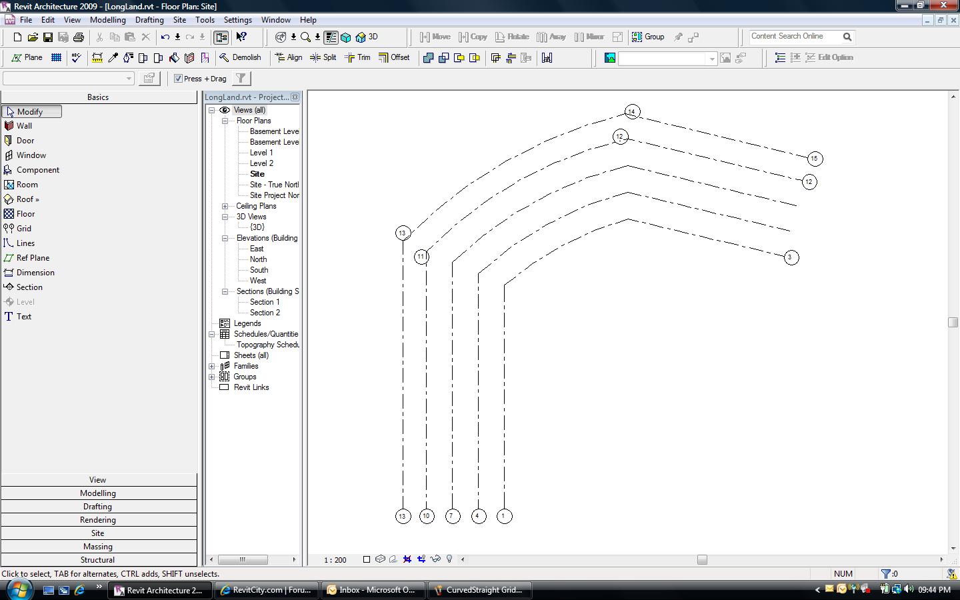Activate the Split tool
This screenshot has width=960, height=600.
click(x=323, y=57)
